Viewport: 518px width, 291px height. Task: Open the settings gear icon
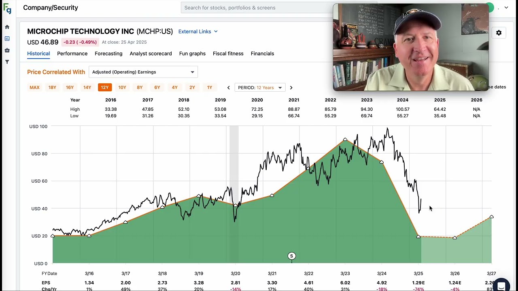499,33
